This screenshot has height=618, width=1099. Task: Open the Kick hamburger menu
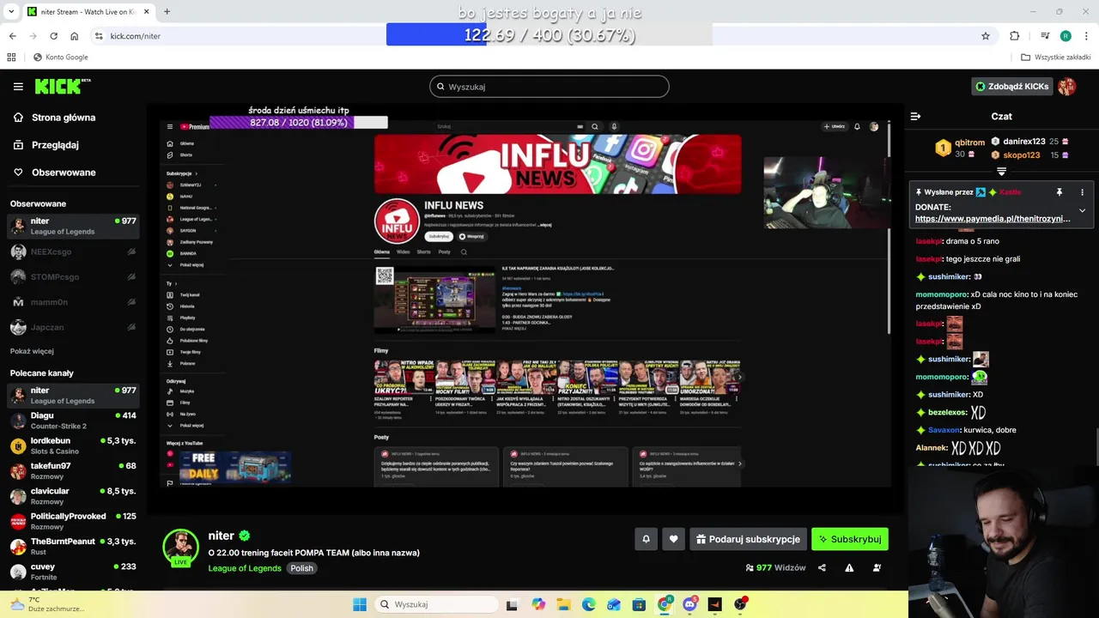point(18,87)
